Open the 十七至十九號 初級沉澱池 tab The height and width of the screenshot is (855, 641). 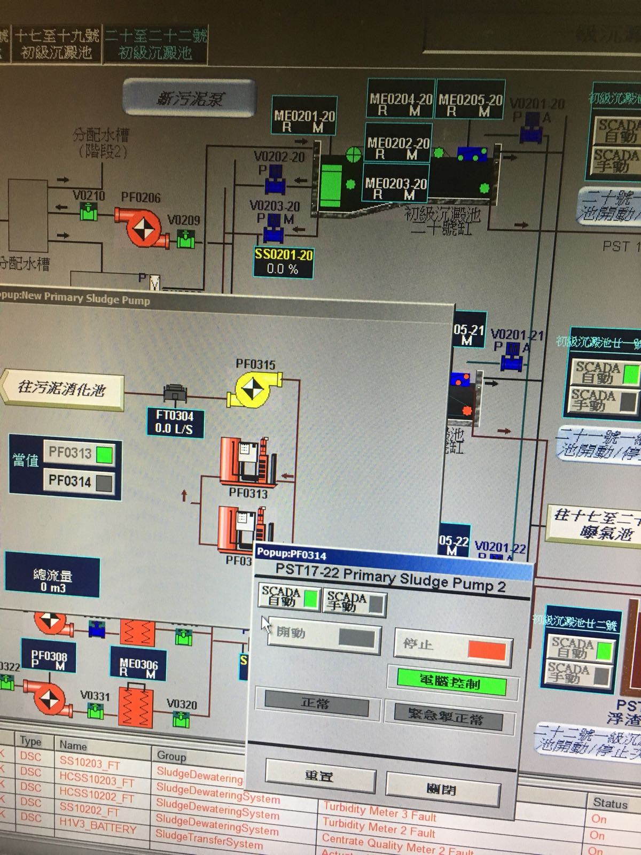pos(57,44)
